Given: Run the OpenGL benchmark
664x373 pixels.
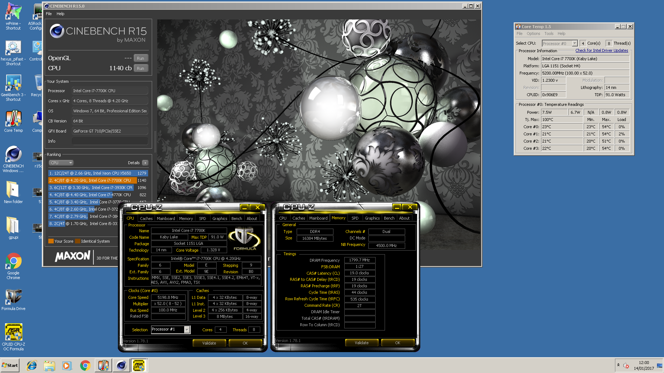Looking at the screenshot, I should [141, 58].
